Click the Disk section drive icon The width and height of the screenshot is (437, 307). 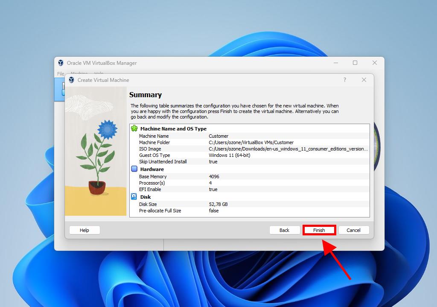pos(134,197)
